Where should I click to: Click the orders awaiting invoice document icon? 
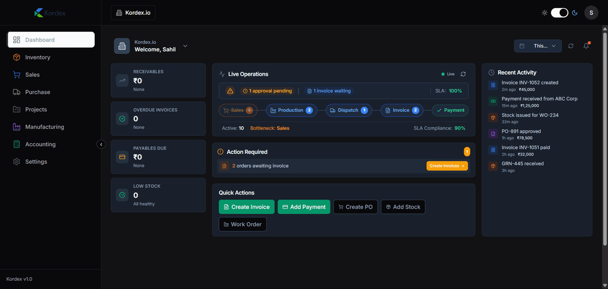(224, 166)
